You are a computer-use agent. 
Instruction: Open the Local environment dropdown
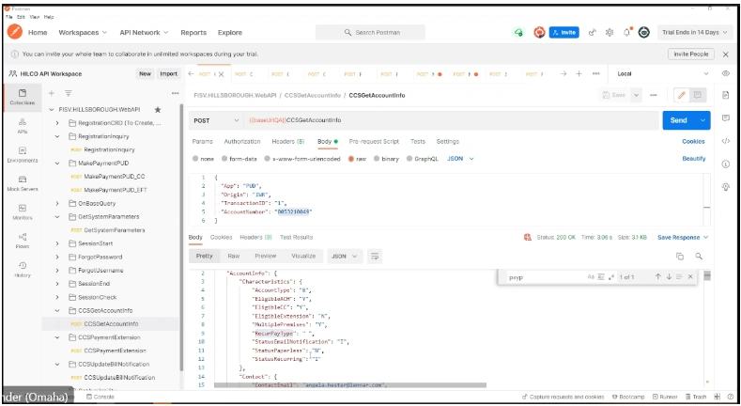[663, 73]
